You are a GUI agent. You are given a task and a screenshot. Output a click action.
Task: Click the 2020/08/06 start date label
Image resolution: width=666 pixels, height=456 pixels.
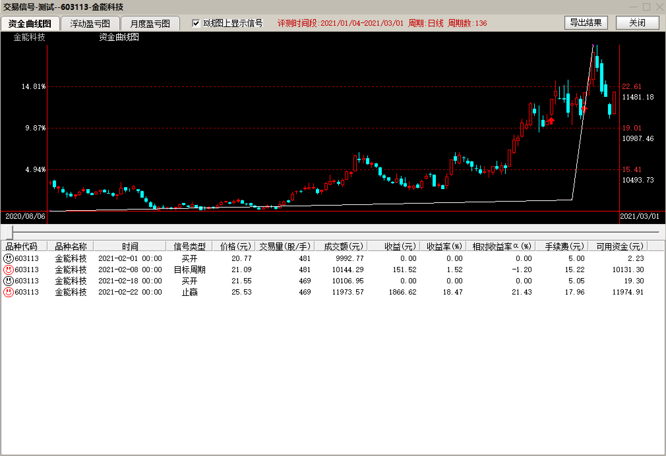[25, 216]
